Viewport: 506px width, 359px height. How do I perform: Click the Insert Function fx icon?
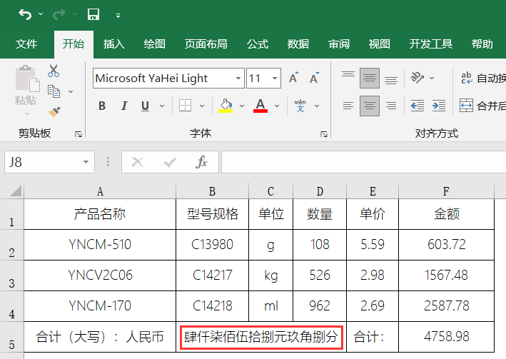pyautogui.click(x=201, y=162)
